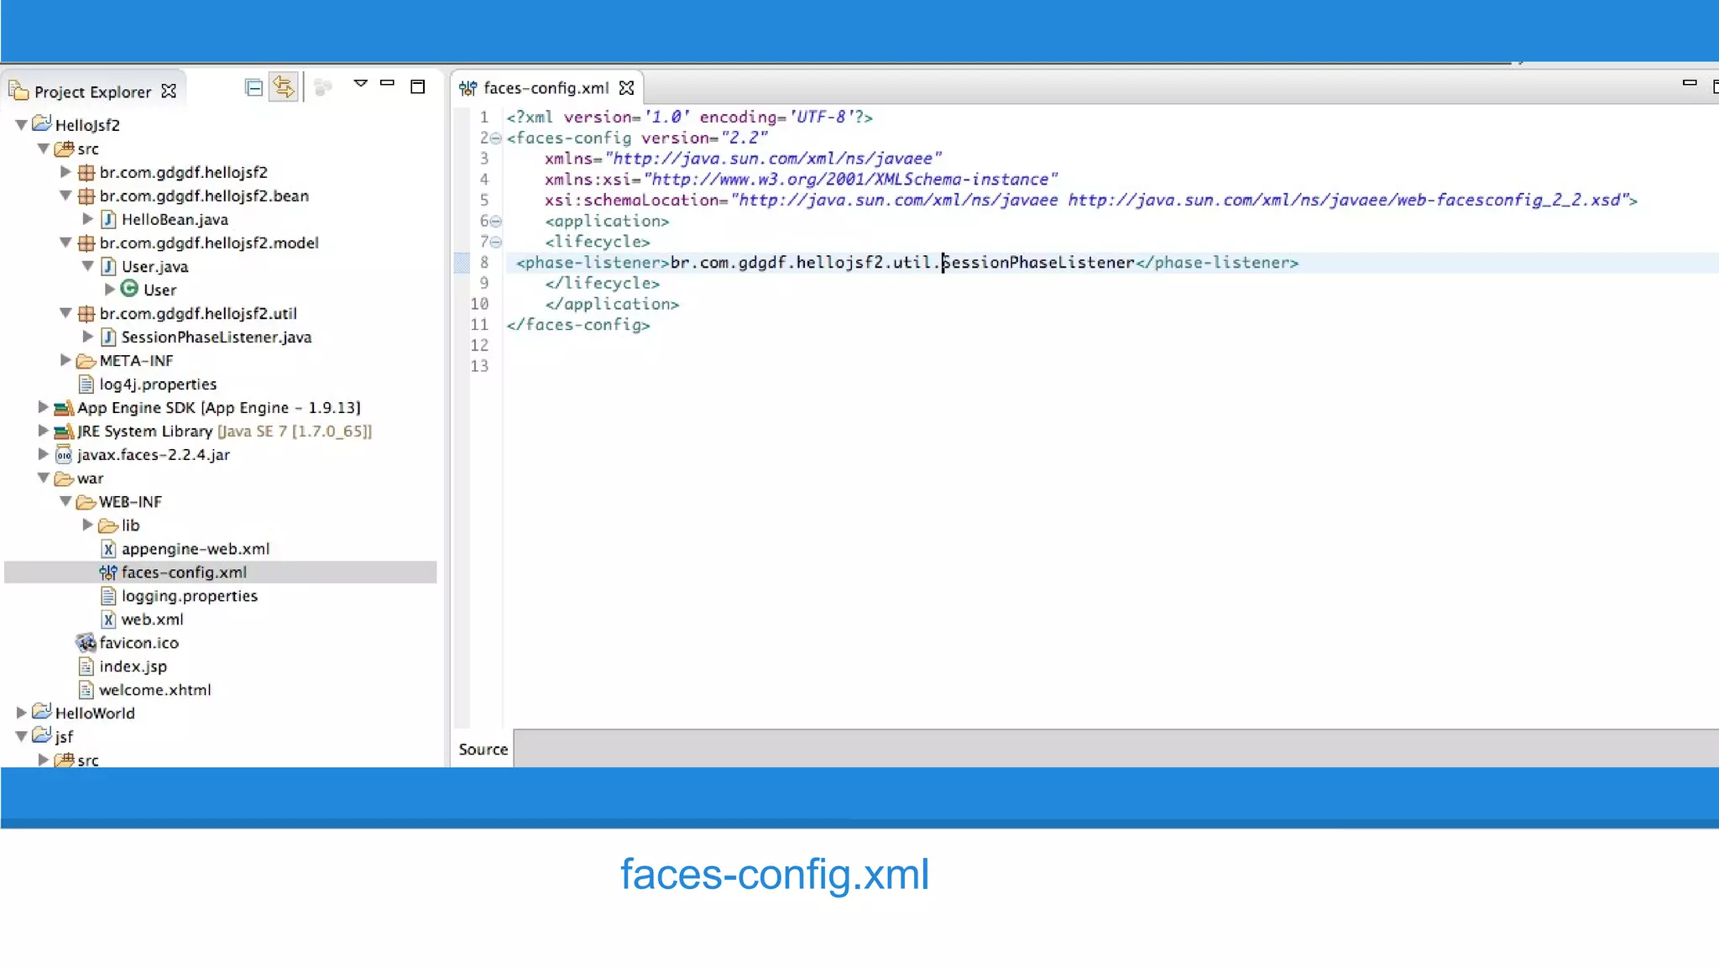Fold the application element at line 6
The width and height of the screenshot is (1719, 967).
(495, 222)
